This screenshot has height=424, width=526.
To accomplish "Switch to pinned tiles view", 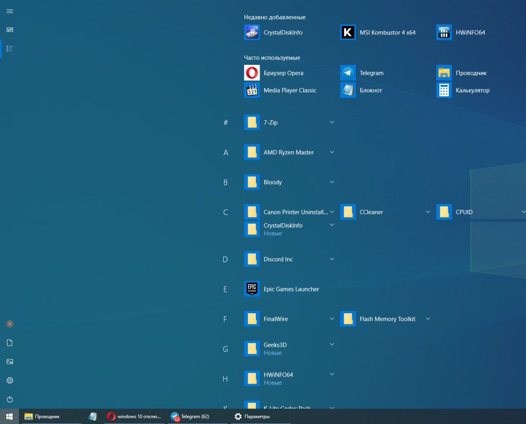I will (10, 30).
